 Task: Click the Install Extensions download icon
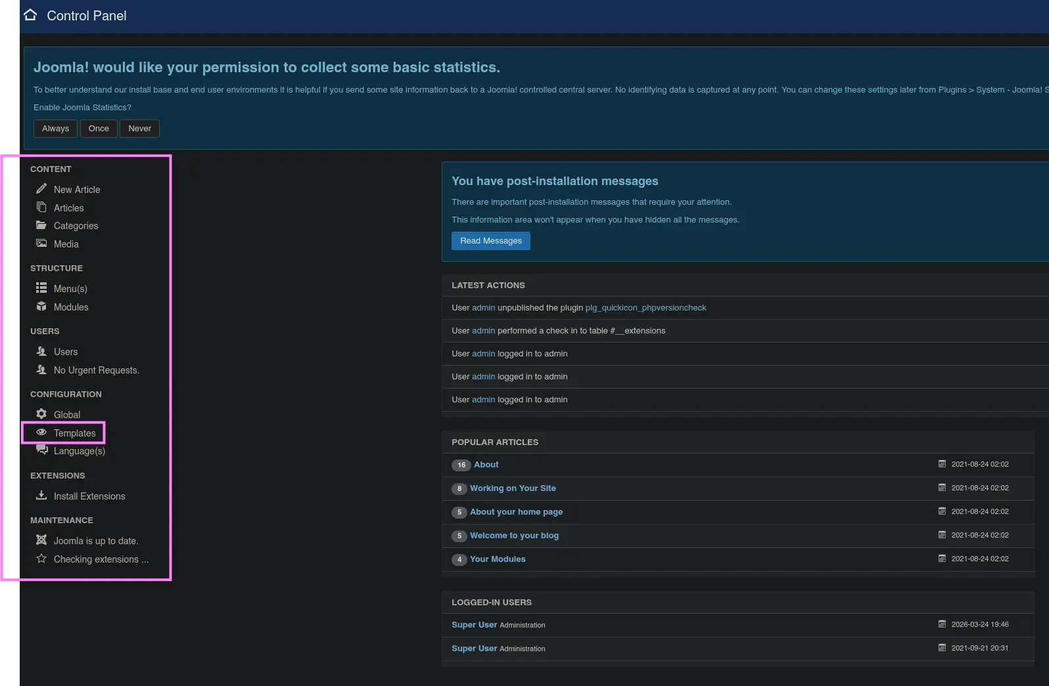(x=41, y=496)
